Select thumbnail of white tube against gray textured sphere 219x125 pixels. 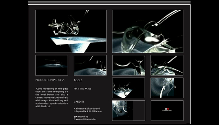click(167, 88)
